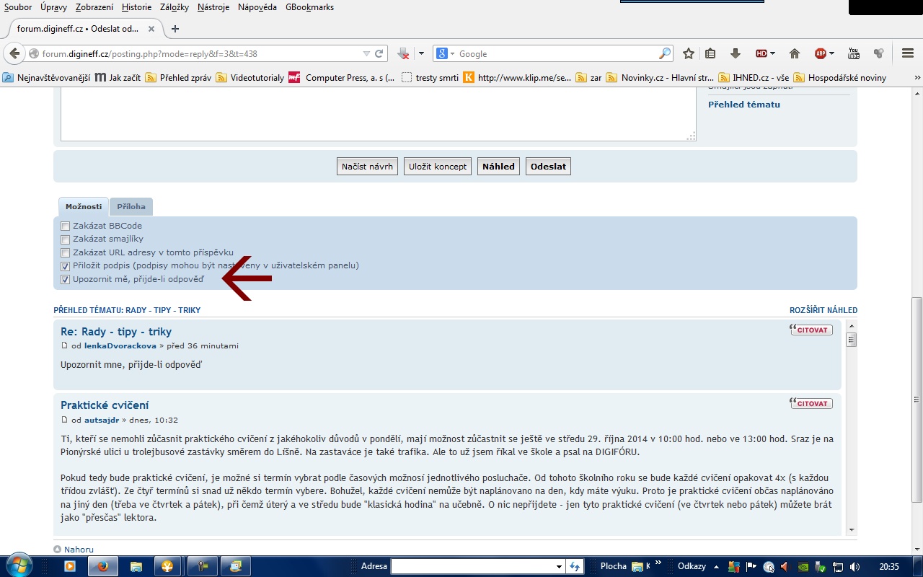Viewport: 923px width, 577px height.
Task: Click the topic review scrollbar thumb
Action: (x=851, y=340)
